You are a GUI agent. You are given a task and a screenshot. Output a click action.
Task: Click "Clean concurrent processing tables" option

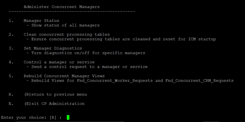tap(67, 34)
